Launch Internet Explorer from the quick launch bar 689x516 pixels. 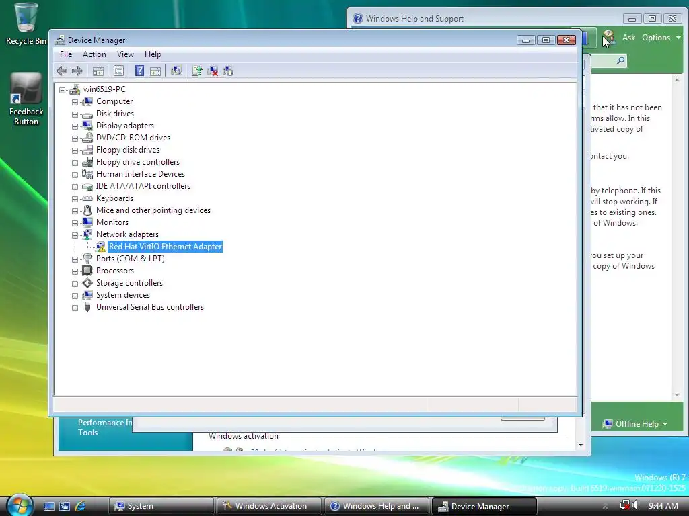tap(81, 506)
